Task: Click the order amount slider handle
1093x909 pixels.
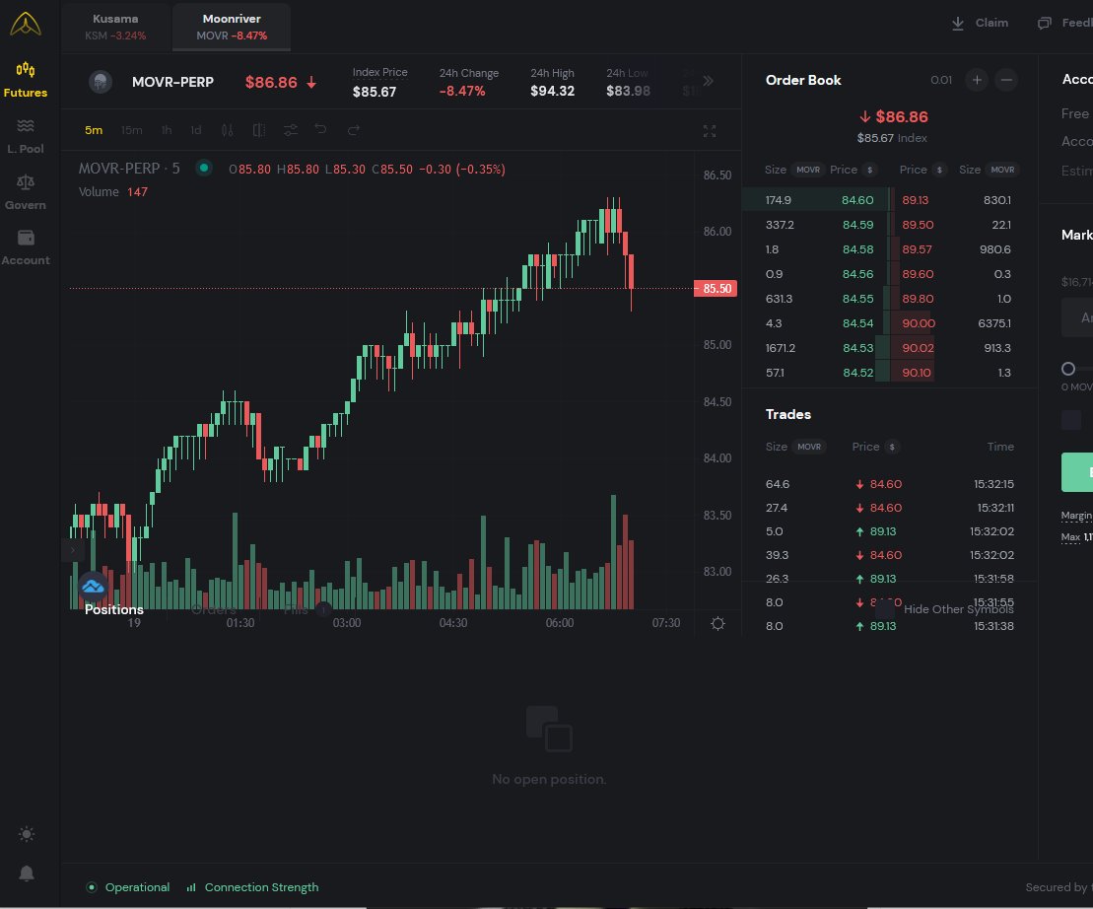Action: point(1068,368)
